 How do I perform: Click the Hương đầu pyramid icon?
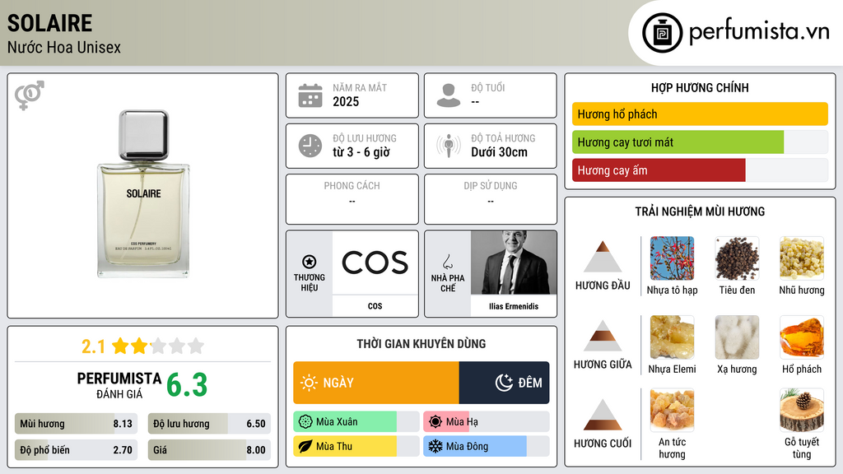click(x=602, y=257)
